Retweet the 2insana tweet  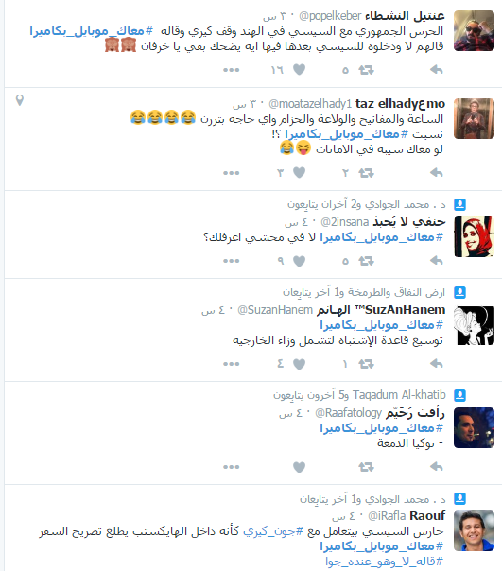coord(366,261)
